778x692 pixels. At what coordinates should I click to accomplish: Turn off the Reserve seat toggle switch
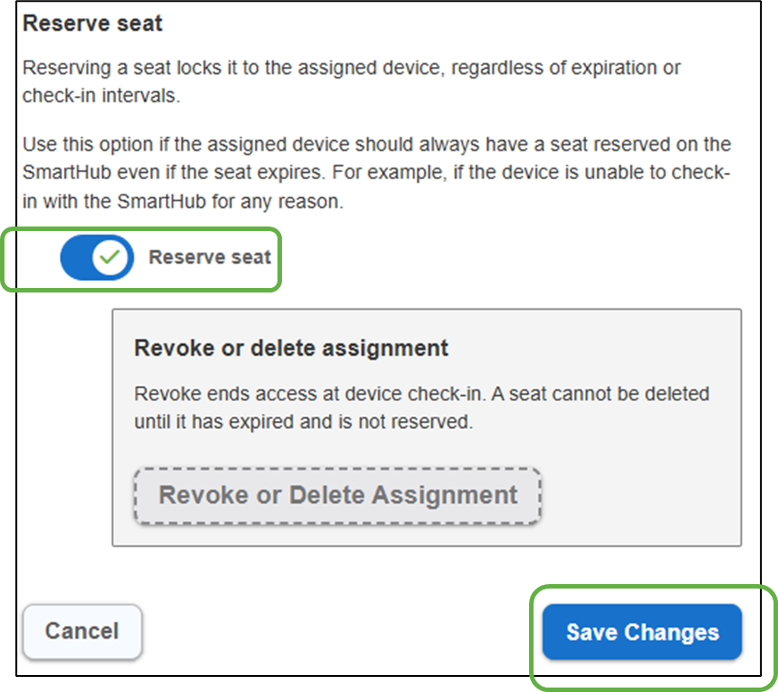[x=96, y=259]
